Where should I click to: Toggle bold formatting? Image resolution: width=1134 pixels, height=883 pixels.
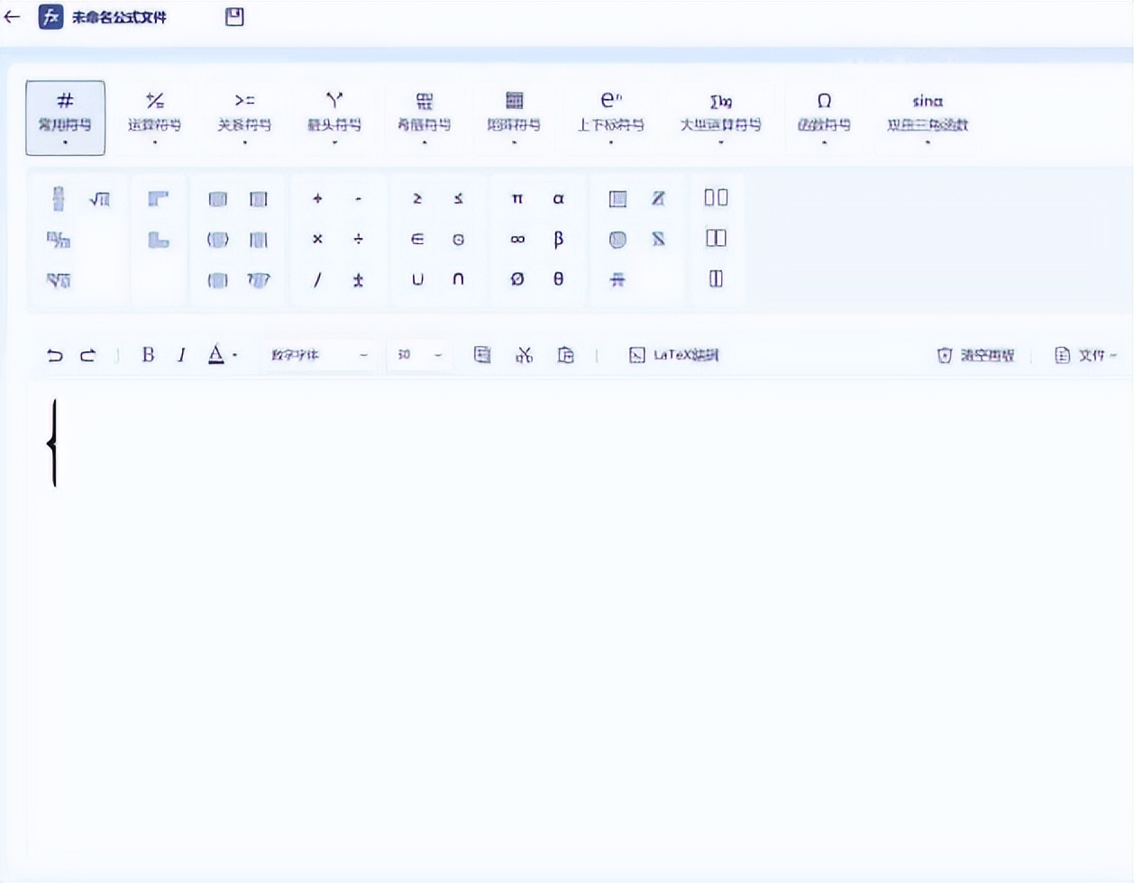pyautogui.click(x=147, y=354)
